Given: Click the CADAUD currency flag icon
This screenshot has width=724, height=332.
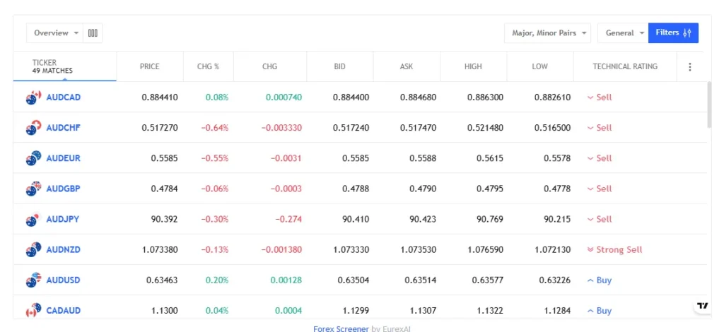Looking at the screenshot, I should [33, 311].
